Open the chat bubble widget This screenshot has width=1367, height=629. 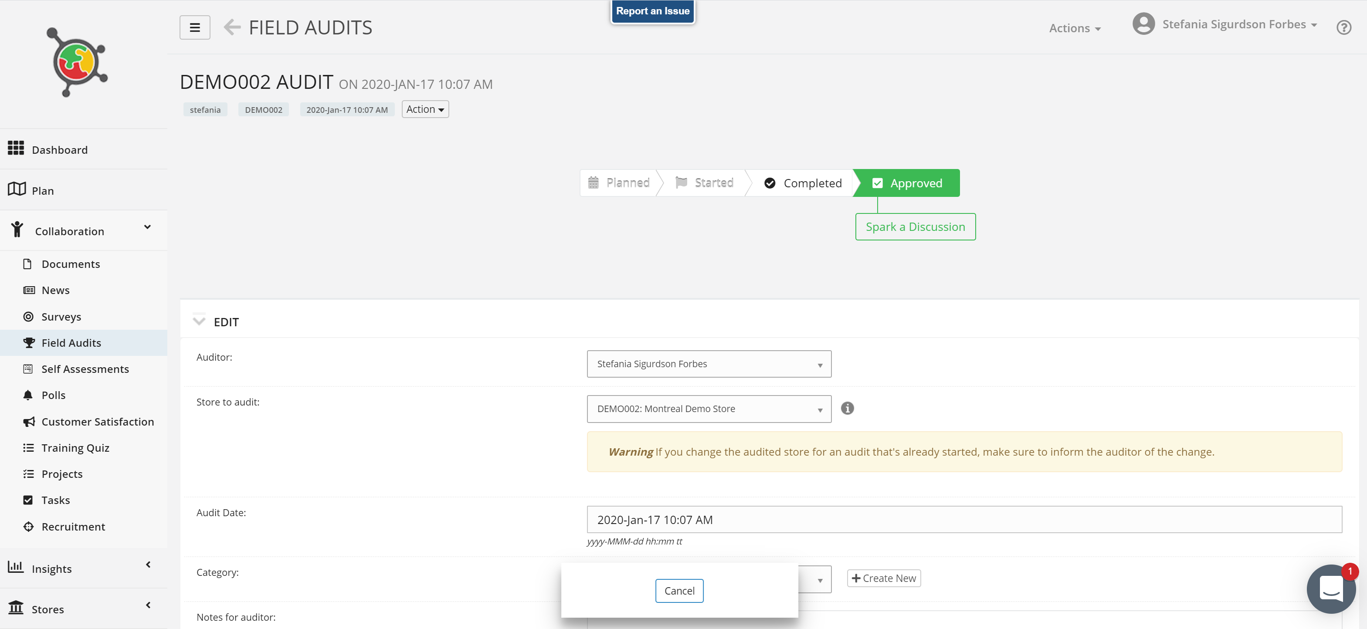point(1330,588)
